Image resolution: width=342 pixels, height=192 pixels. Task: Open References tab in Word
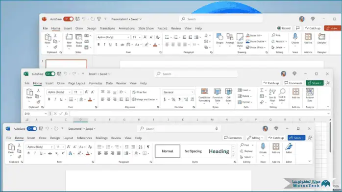coord(84,138)
